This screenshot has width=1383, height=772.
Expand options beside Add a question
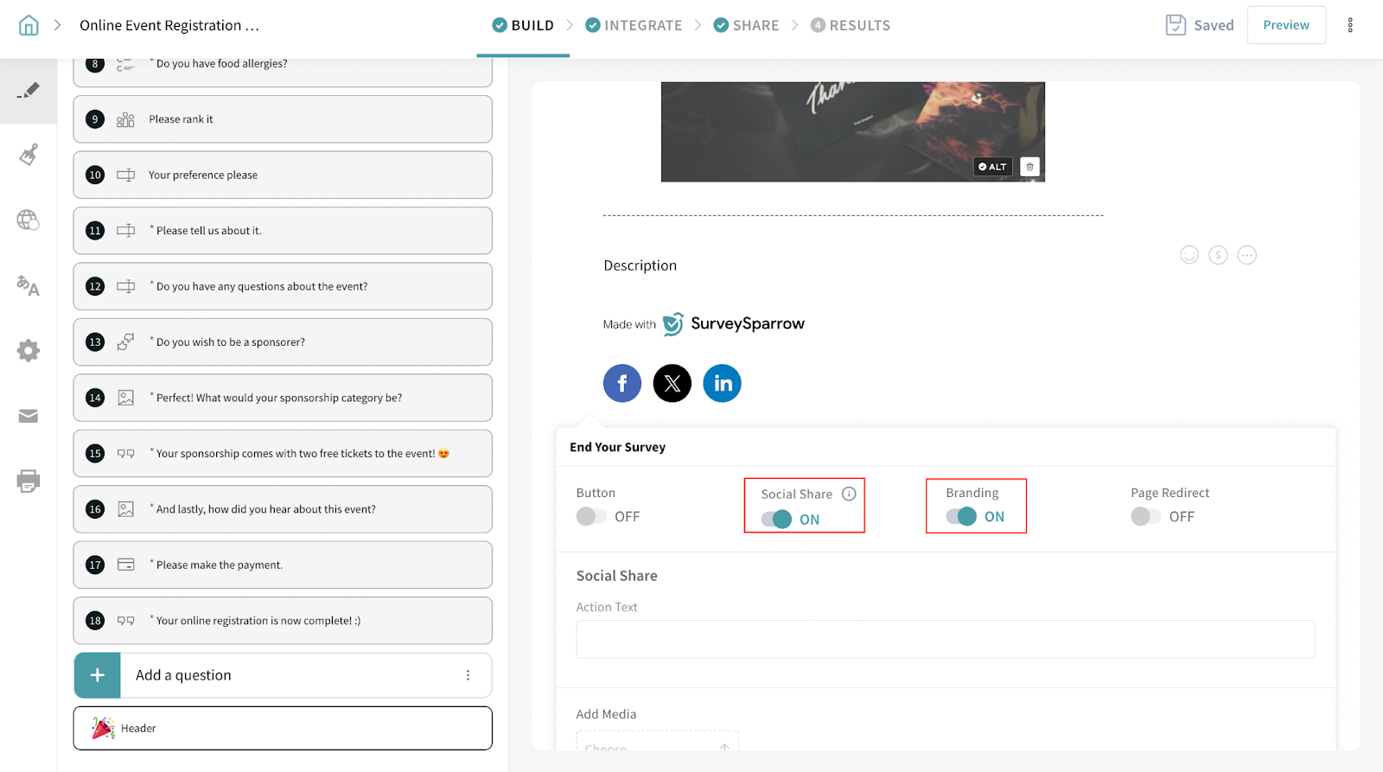[x=468, y=675]
